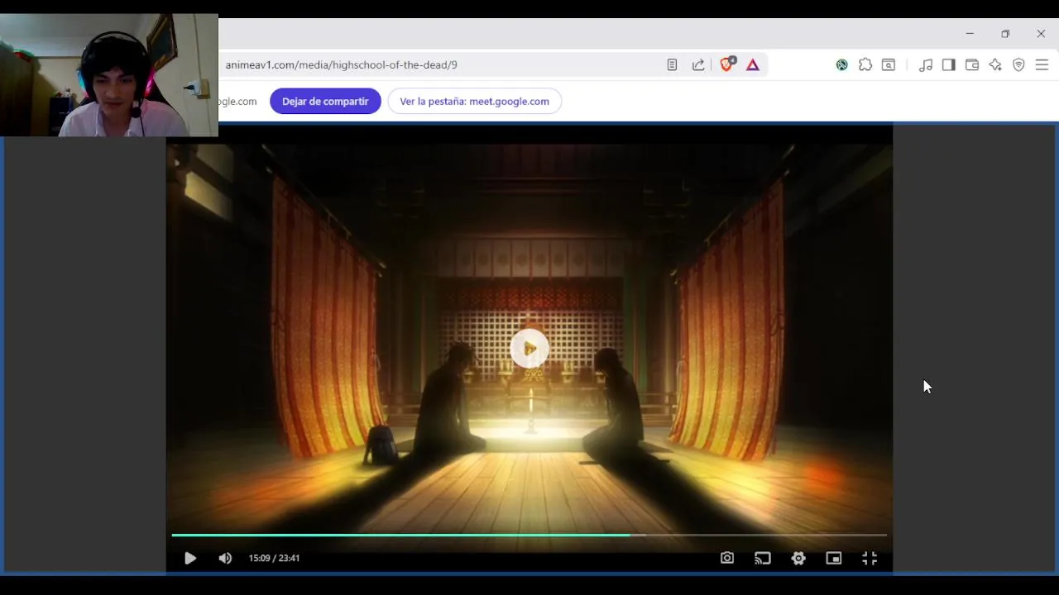Click Dejar de compartir button

coord(325,102)
